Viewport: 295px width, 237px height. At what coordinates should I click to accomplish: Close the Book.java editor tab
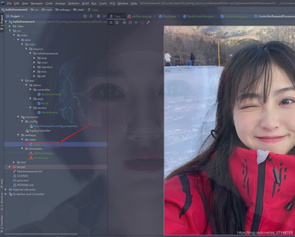(179, 16)
